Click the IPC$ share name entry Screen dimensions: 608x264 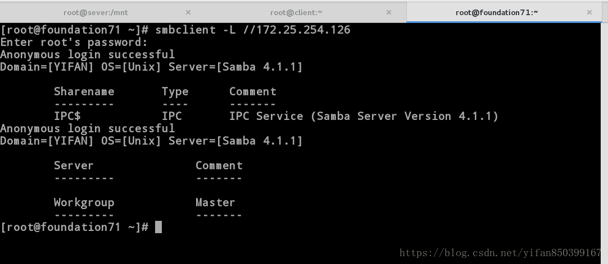pyautogui.click(x=67, y=116)
